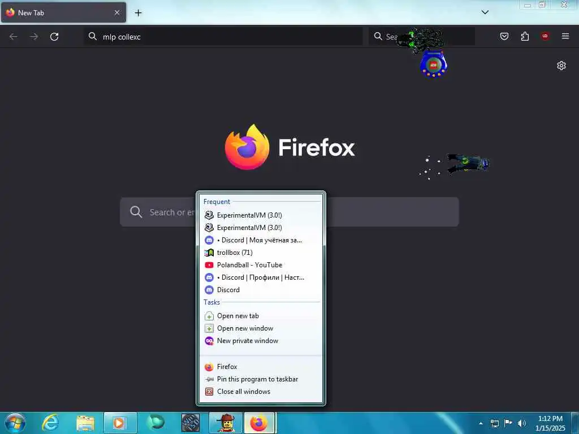Open the network tray icon
Viewport: 579px width, 434px height.
495,423
